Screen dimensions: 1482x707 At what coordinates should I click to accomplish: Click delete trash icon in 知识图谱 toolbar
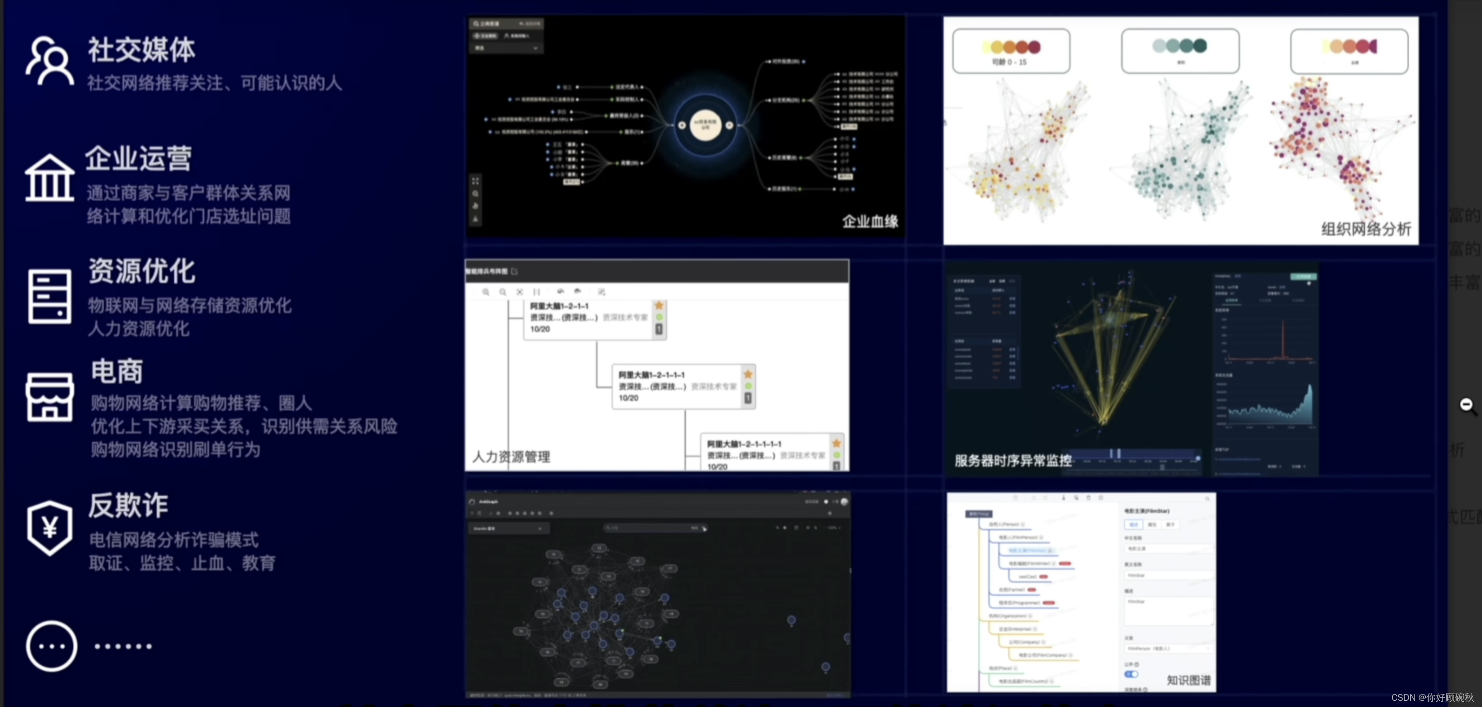[1088, 498]
